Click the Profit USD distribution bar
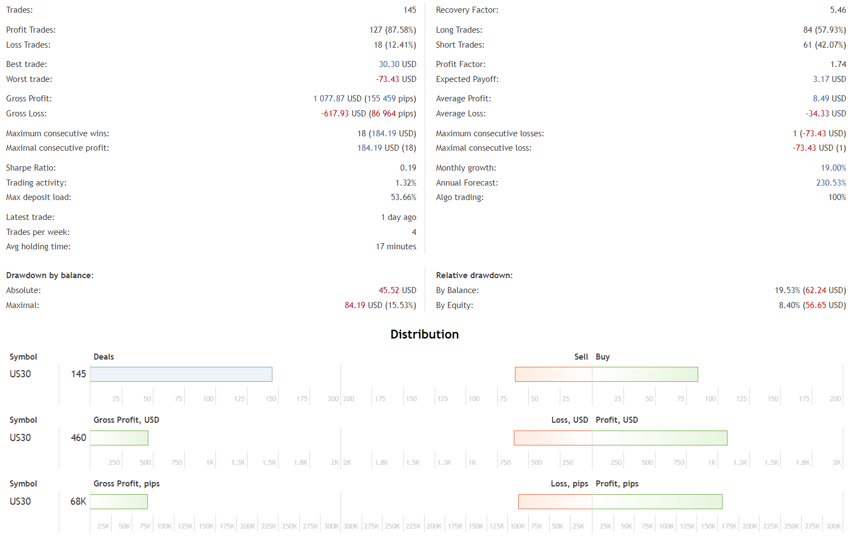The height and width of the screenshot is (538, 851). (659, 438)
